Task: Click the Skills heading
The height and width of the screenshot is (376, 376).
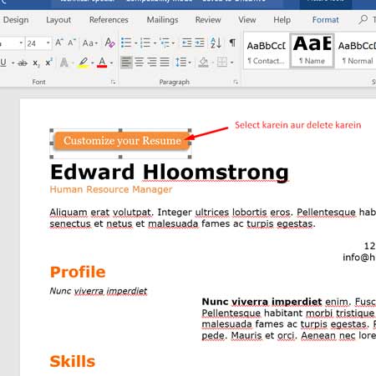Action: pyautogui.click(x=73, y=361)
